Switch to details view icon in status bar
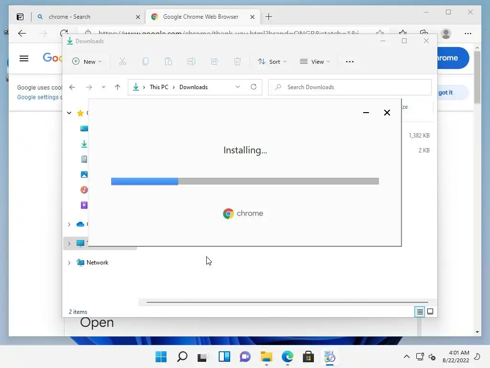 [420, 311]
